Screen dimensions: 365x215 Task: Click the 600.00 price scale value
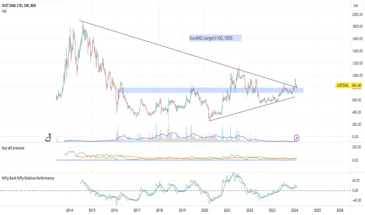[x=357, y=100]
